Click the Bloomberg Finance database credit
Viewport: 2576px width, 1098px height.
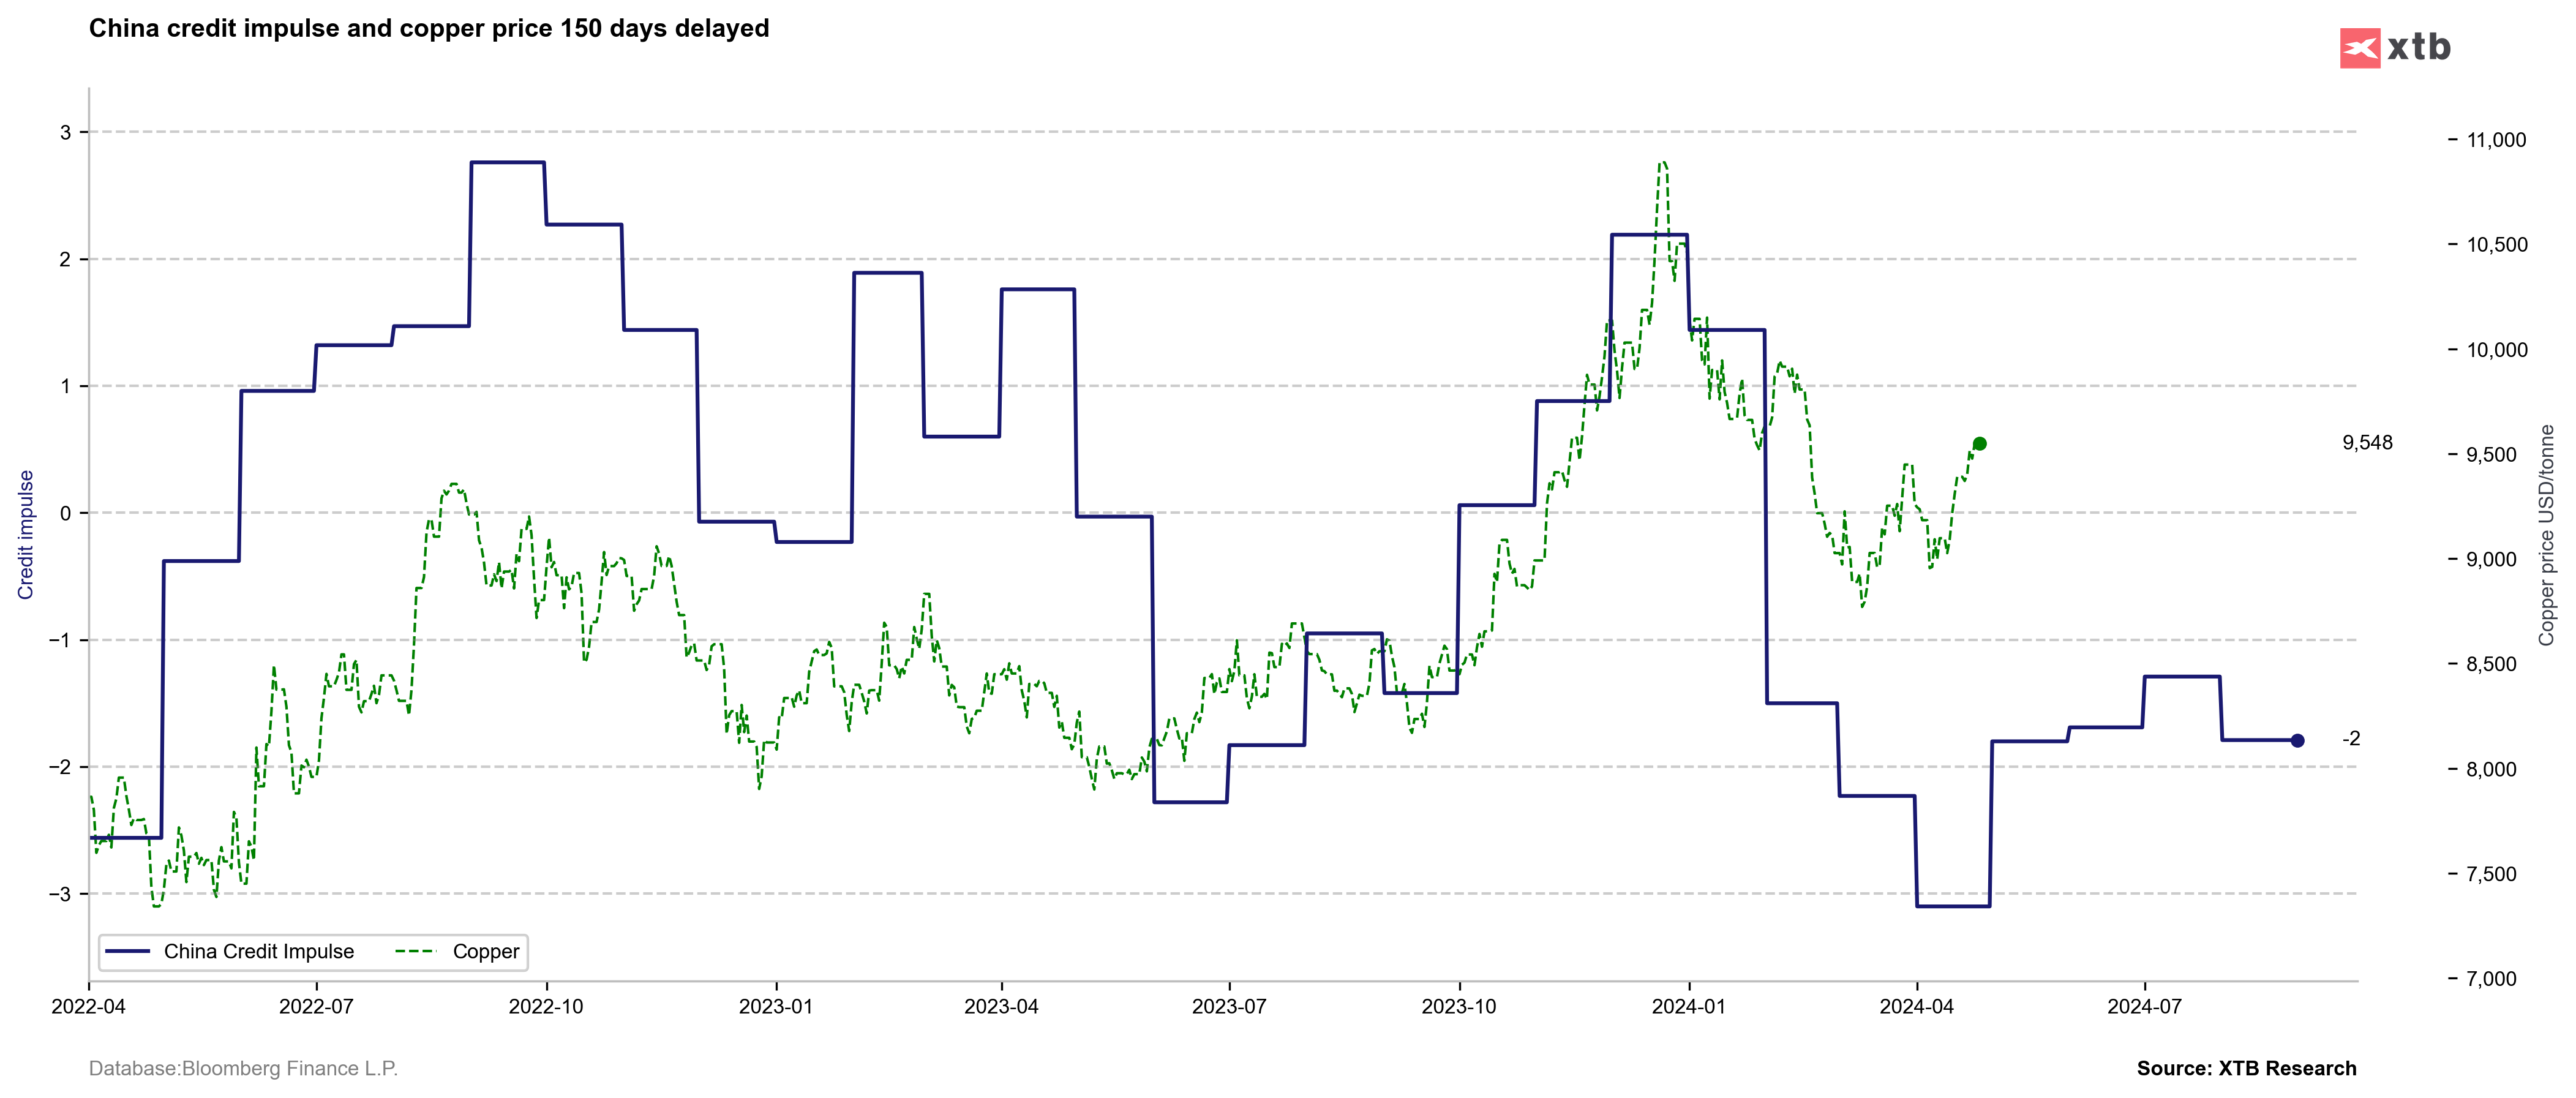pos(243,1068)
